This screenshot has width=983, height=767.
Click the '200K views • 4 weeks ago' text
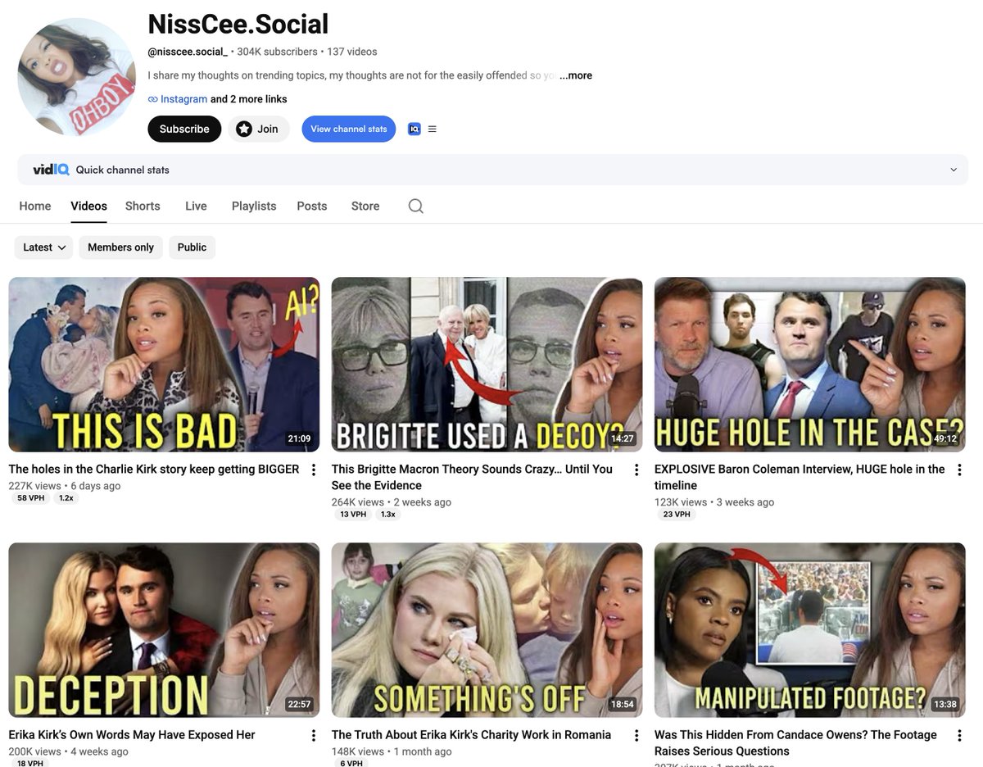[68, 751]
